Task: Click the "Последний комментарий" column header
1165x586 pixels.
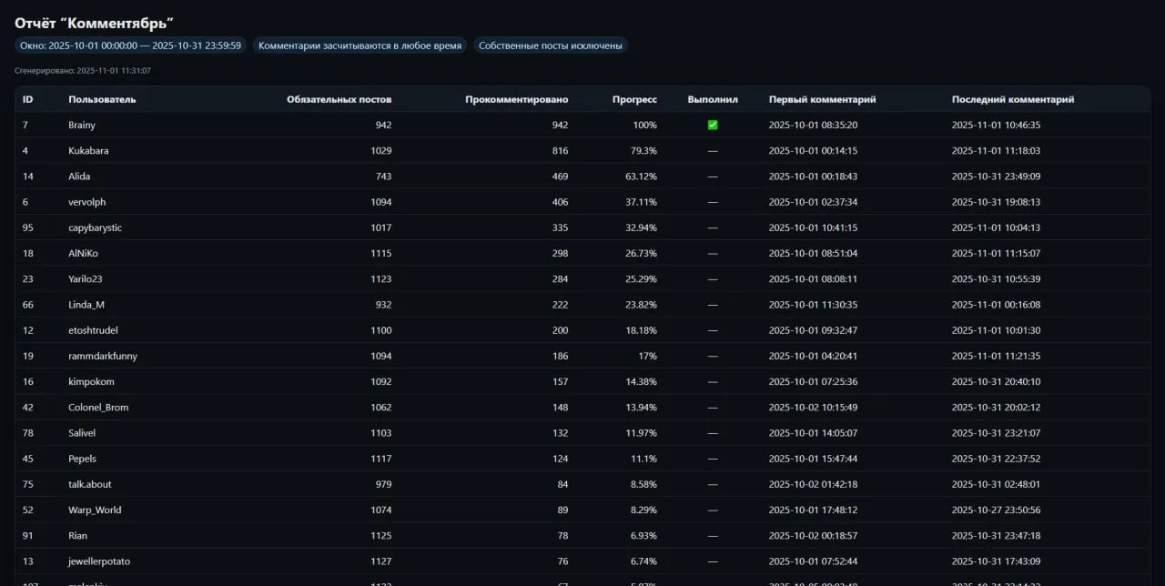Action: (x=1012, y=99)
